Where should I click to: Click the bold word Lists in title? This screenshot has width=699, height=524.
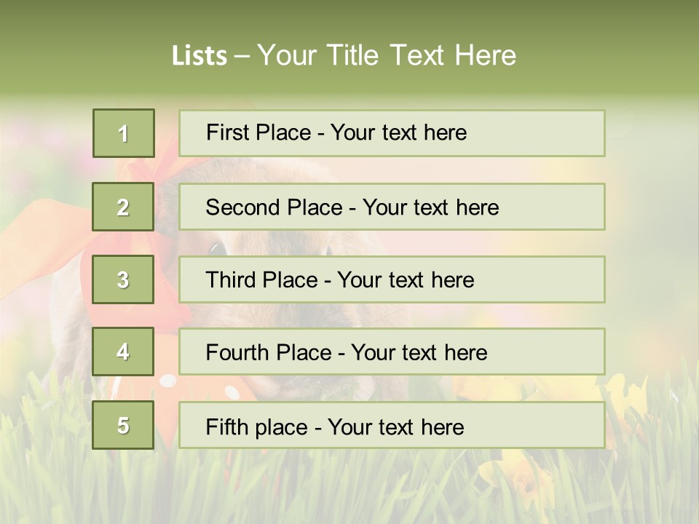tap(199, 55)
